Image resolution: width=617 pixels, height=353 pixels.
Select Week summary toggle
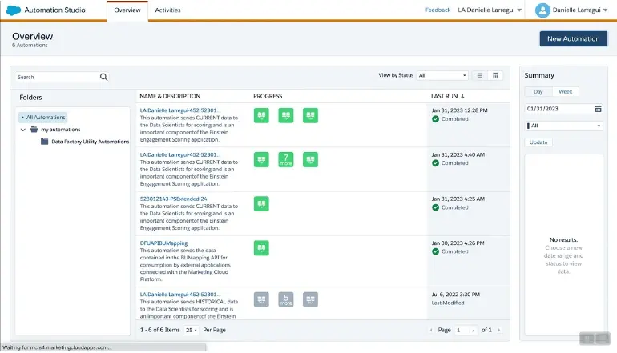click(565, 91)
